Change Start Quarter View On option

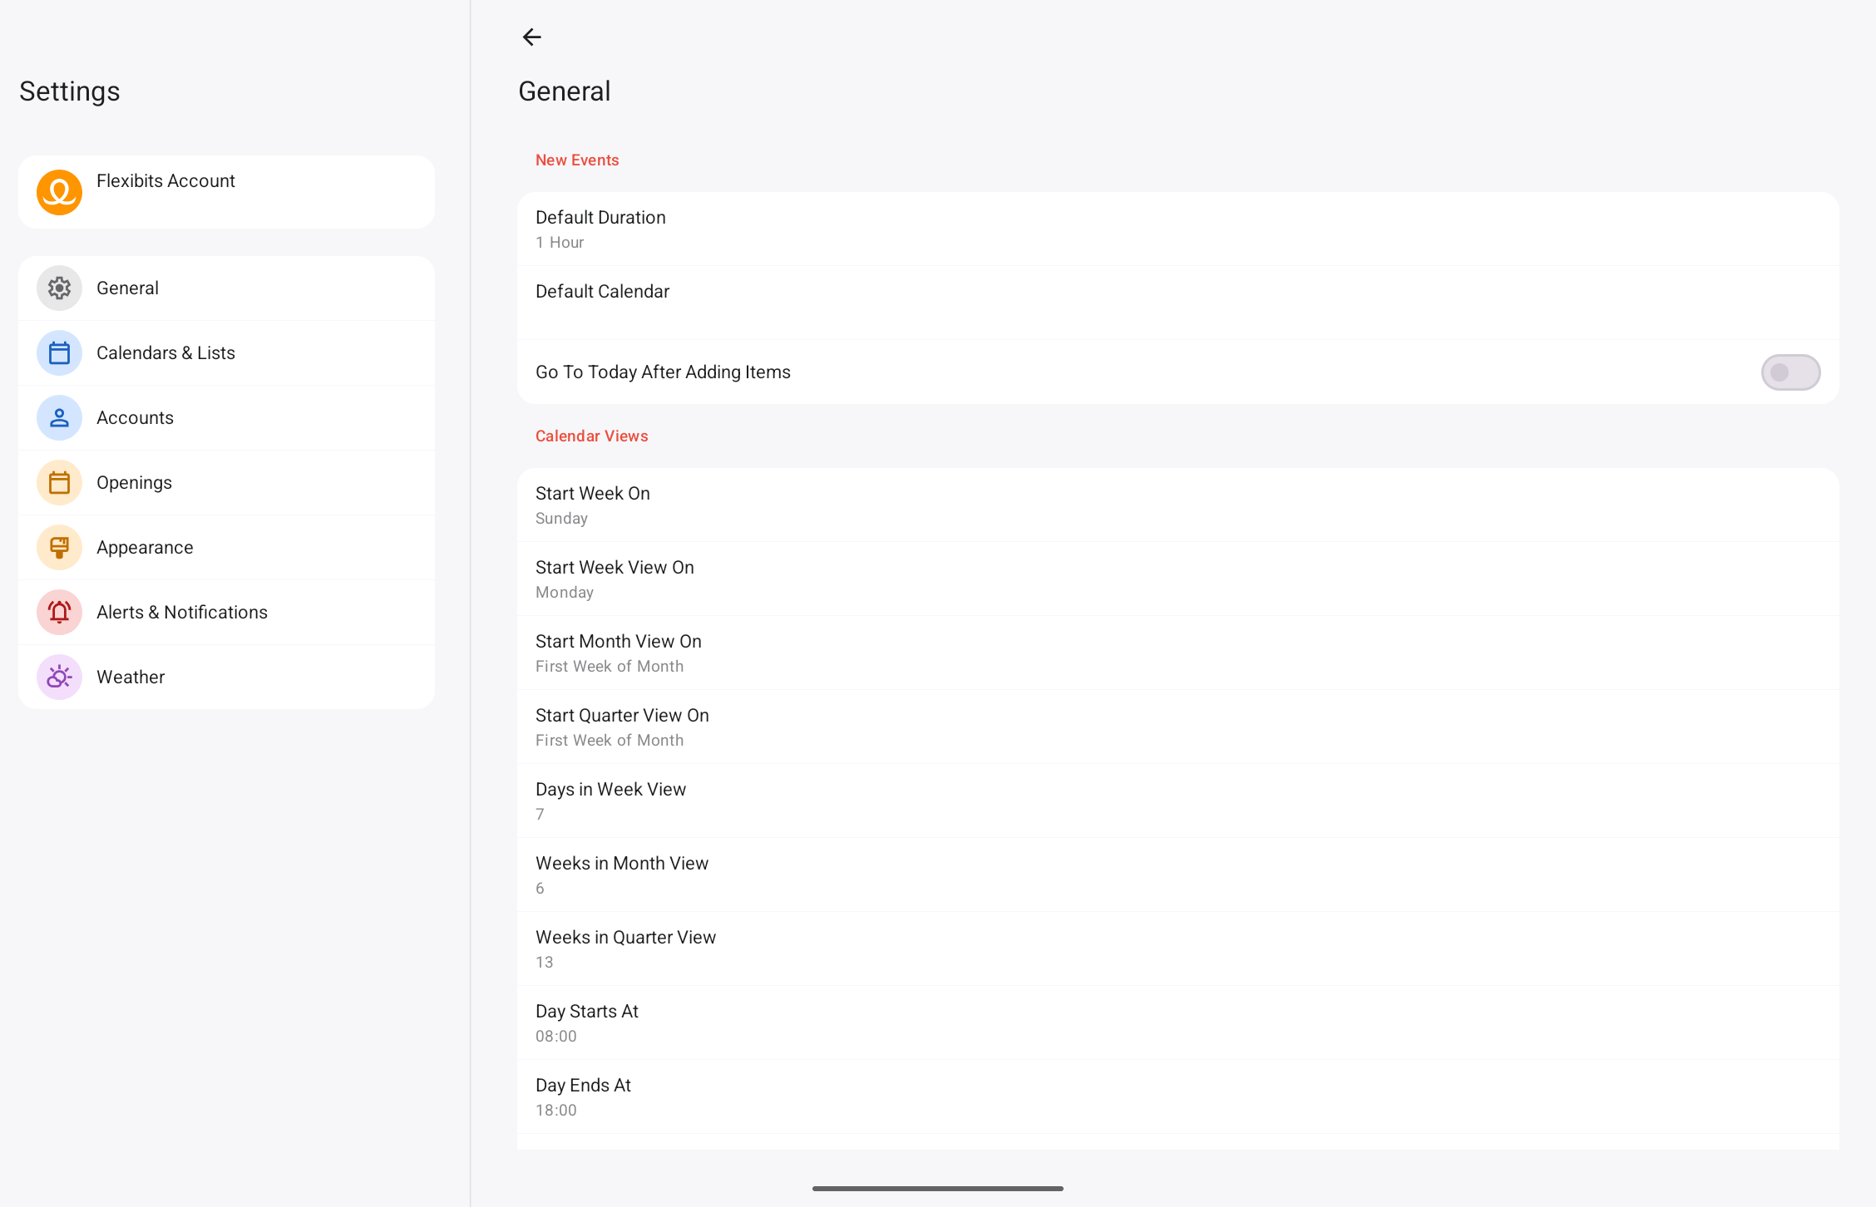pos(1177,727)
